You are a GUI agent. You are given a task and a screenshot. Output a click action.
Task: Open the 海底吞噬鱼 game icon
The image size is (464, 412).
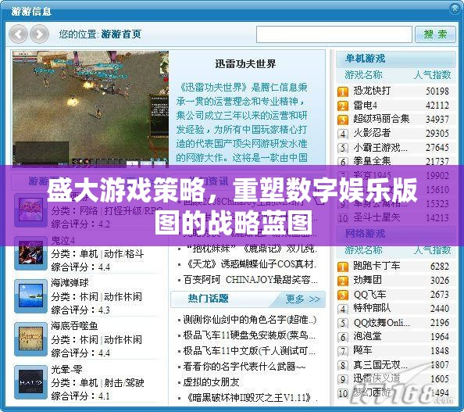[30, 339]
